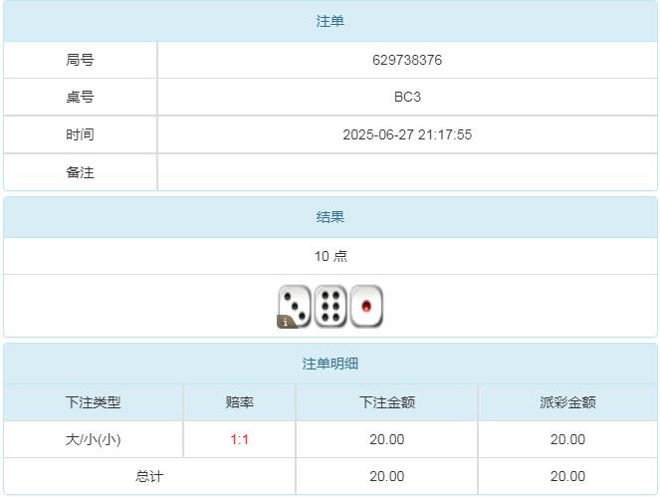Click the table number BC3
The height and width of the screenshot is (497, 660).
coord(407,98)
